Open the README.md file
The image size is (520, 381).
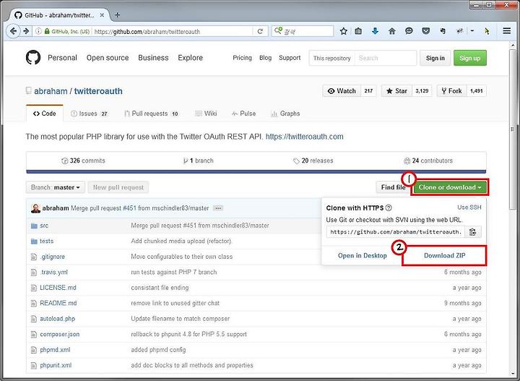58,303
